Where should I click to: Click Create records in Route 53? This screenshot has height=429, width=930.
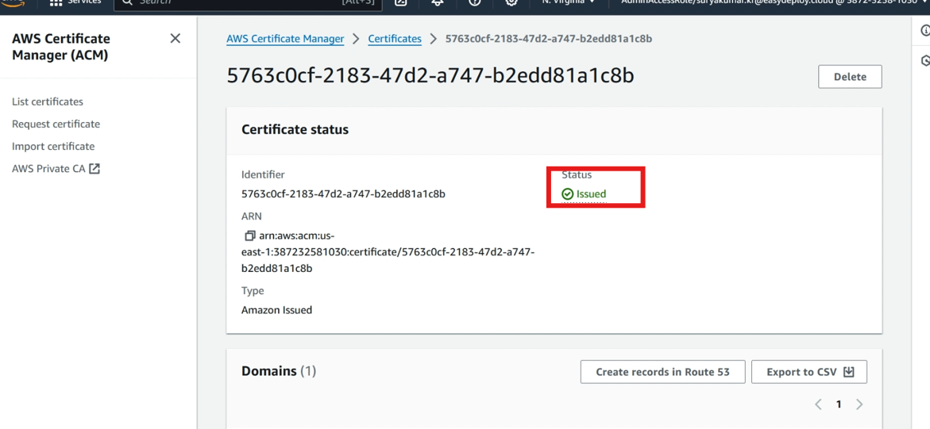662,372
